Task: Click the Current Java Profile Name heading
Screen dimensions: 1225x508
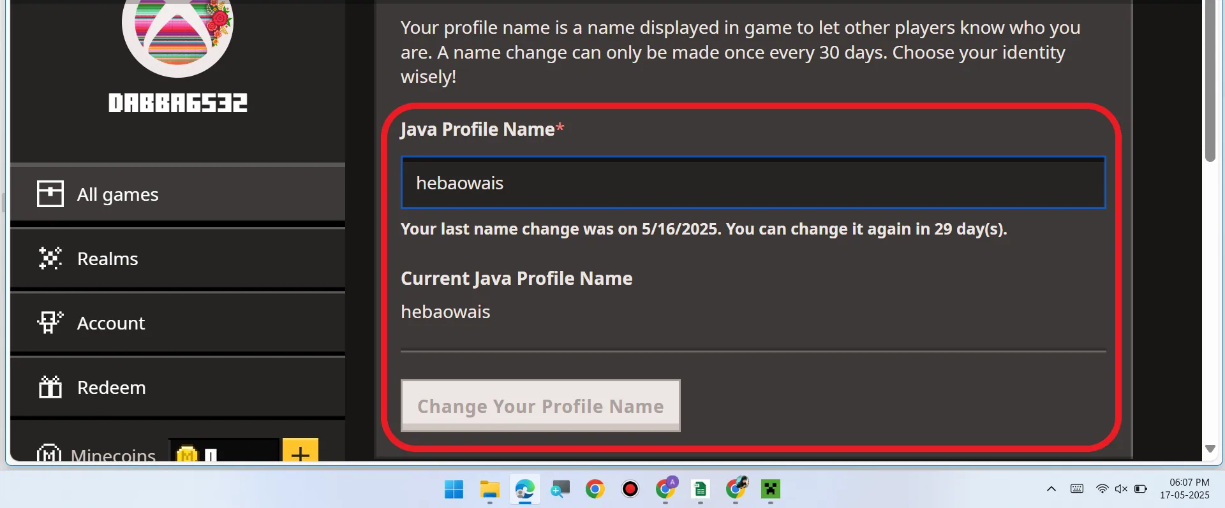Action: [517, 279]
